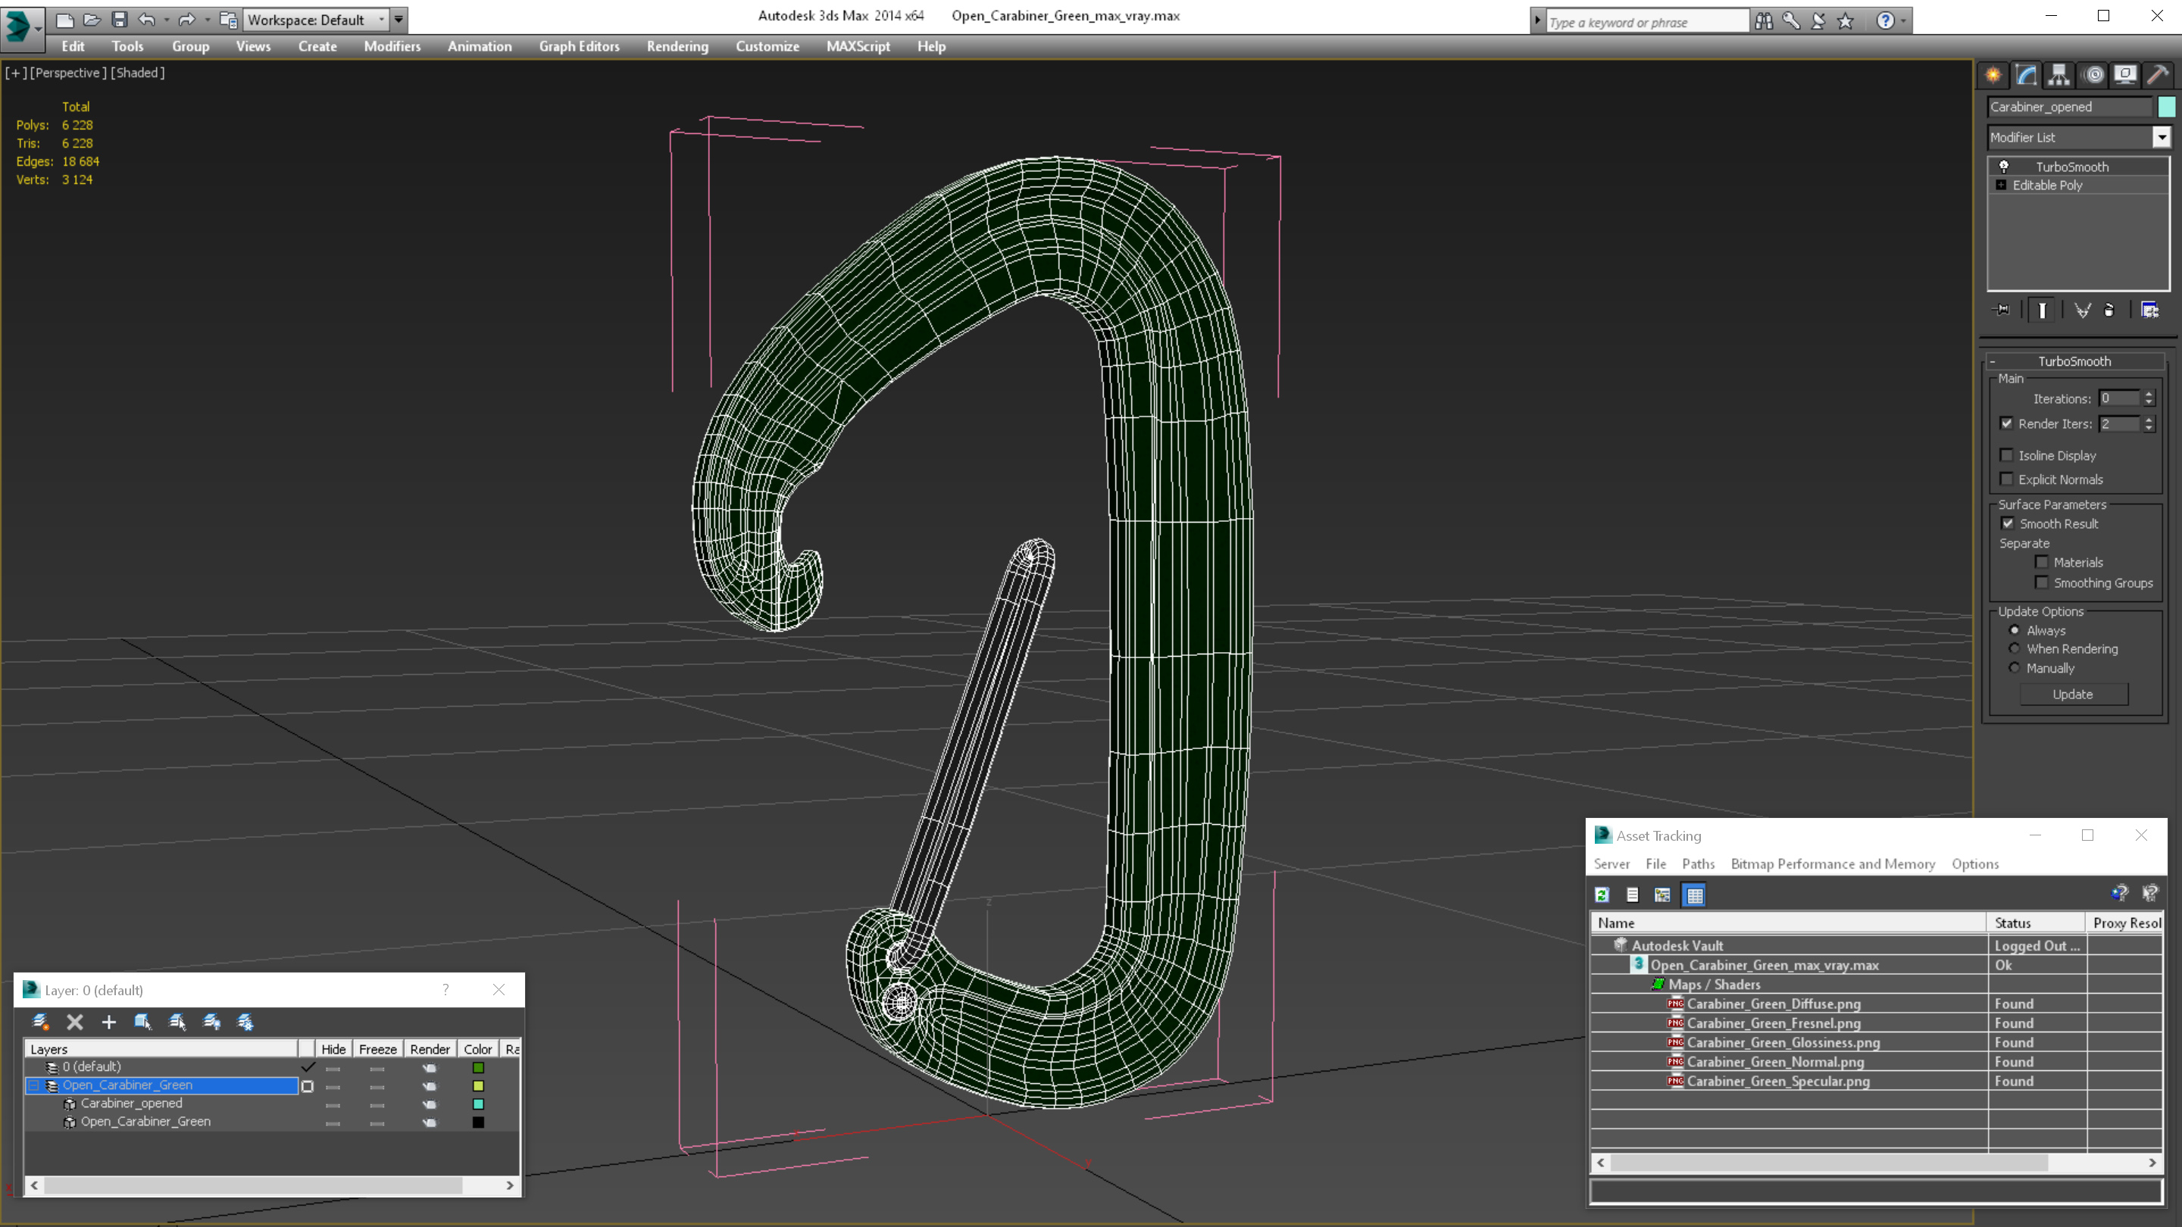The image size is (2182, 1227).
Task: Enable Isoline Display checkbox
Action: point(2007,455)
